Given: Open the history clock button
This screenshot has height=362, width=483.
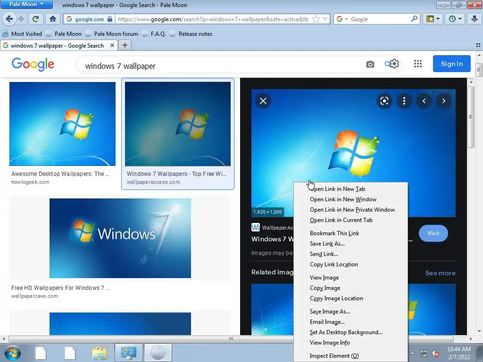Looking at the screenshot, I should pos(455,19).
